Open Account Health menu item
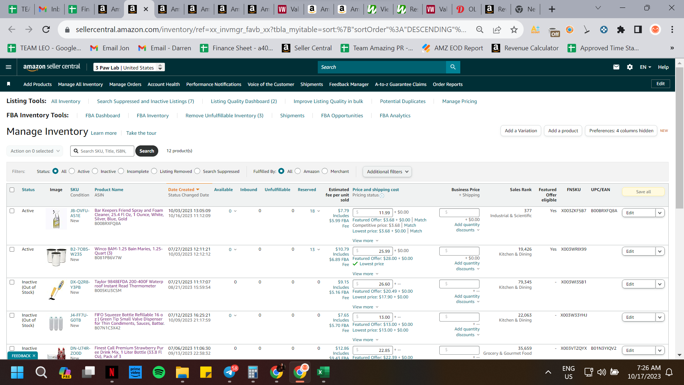 tap(164, 84)
